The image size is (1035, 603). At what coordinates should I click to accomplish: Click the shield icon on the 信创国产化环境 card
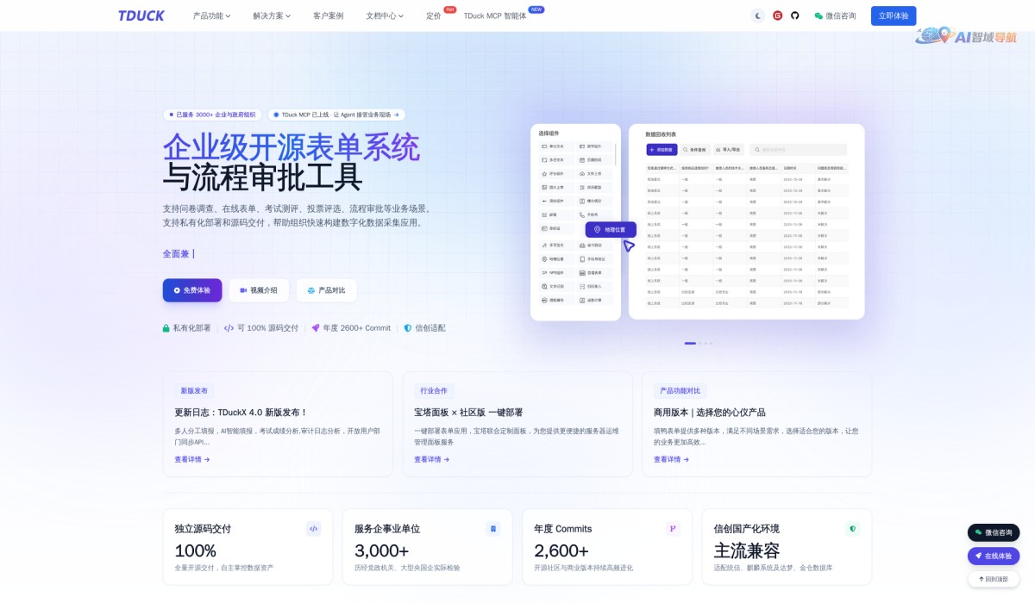[852, 529]
